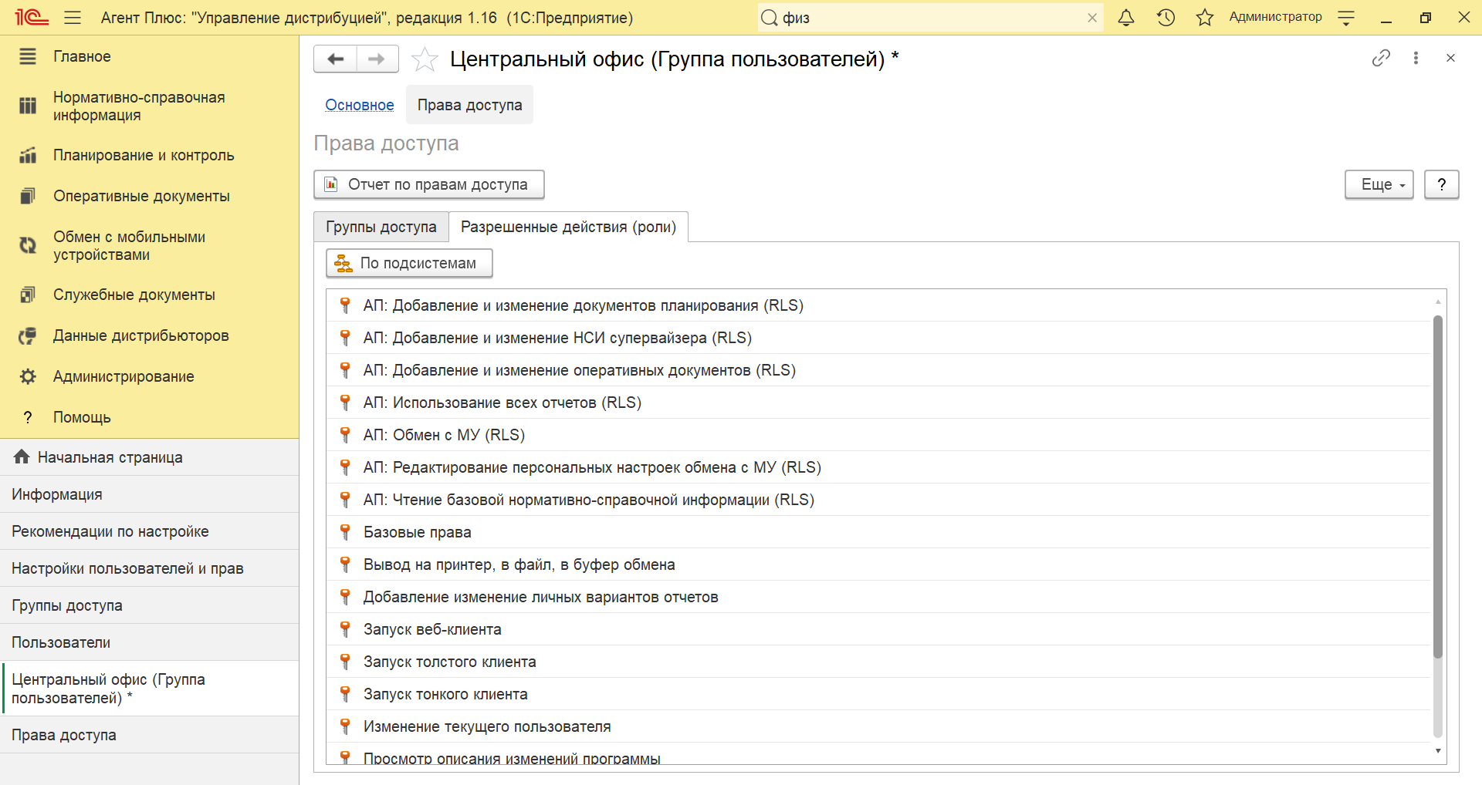
Task: Switch to Права доступа open window
Action: coord(149,735)
